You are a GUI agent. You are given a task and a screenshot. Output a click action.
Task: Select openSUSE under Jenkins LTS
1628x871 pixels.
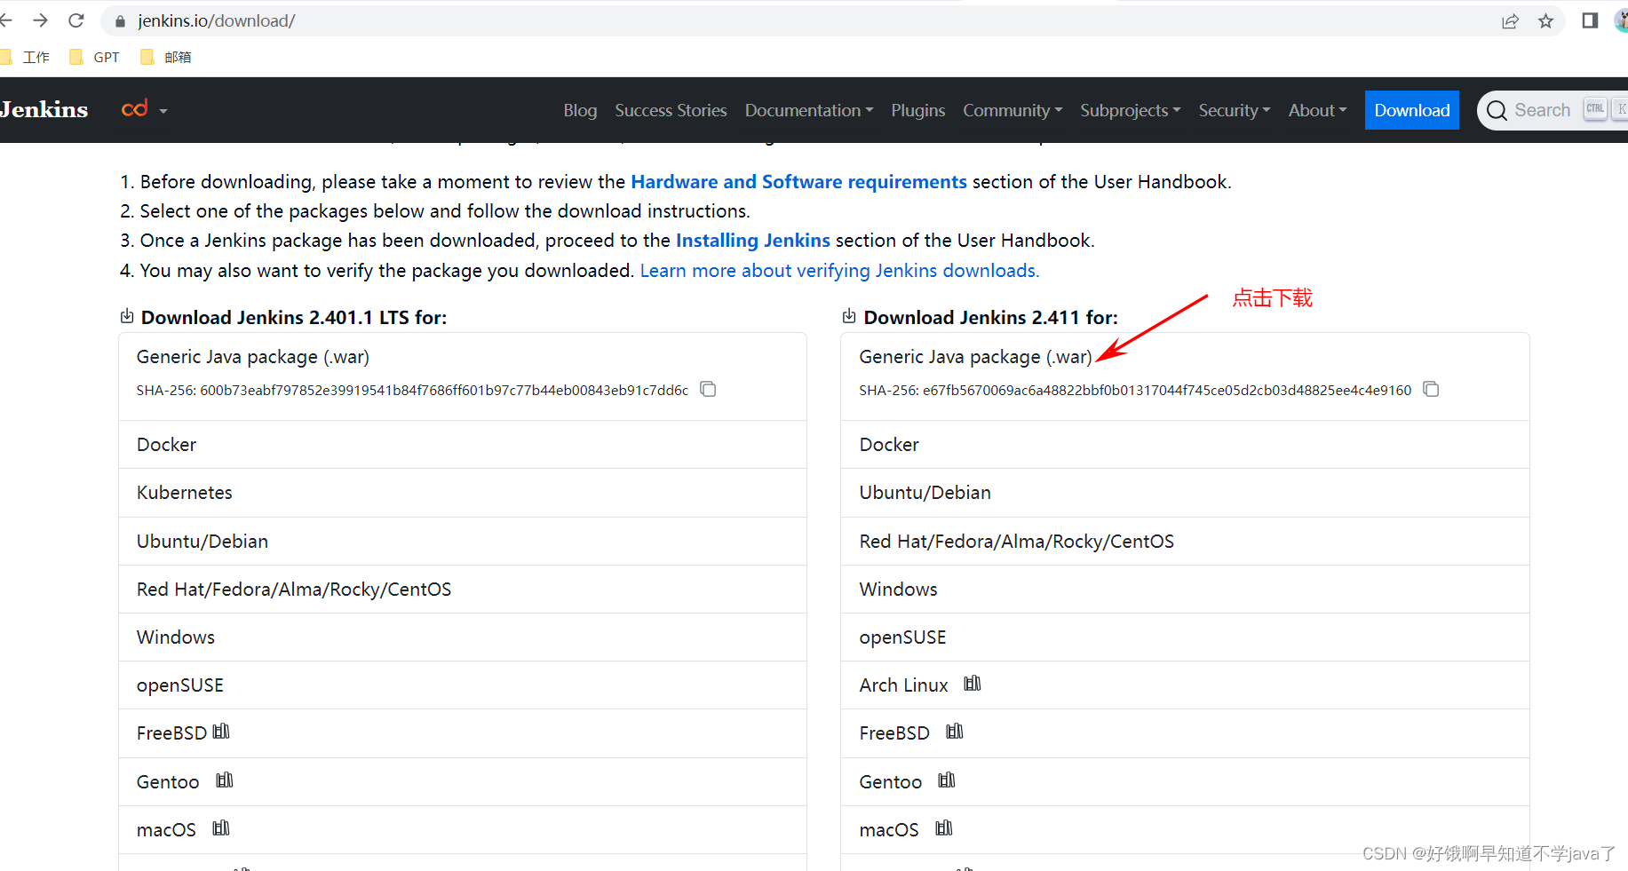pyautogui.click(x=463, y=685)
